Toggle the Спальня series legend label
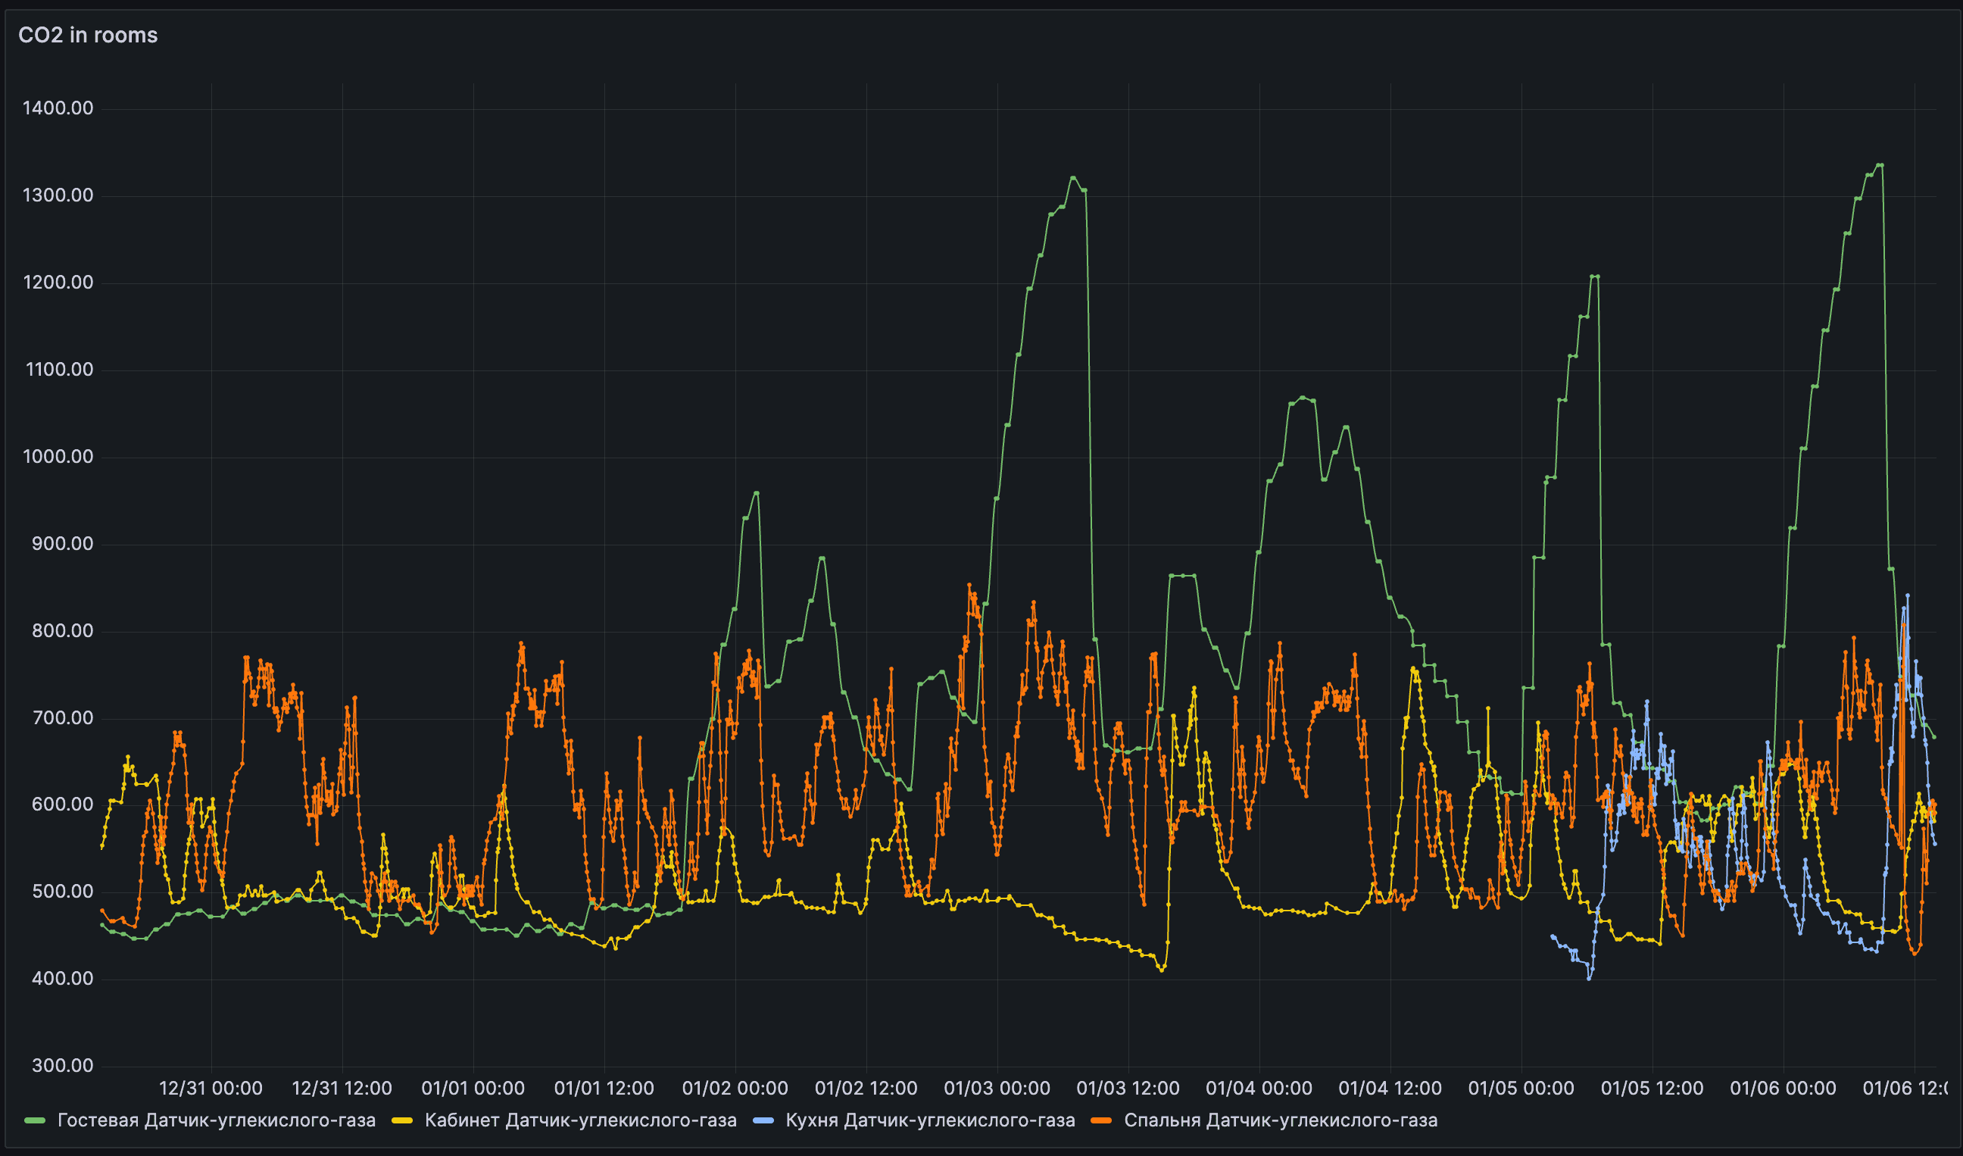 point(1280,1120)
